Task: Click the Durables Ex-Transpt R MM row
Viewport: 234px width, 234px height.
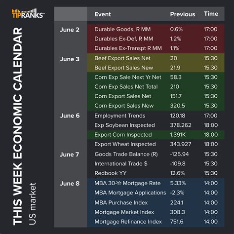Action: pyautogui.click(x=156, y=48)
